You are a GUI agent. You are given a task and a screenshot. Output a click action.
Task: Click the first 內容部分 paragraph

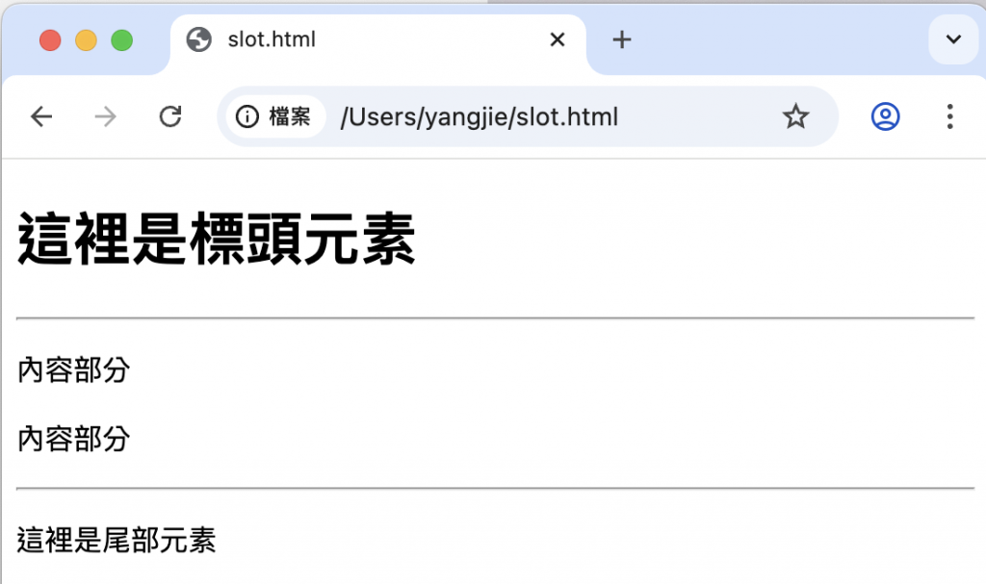click(73, 369)
